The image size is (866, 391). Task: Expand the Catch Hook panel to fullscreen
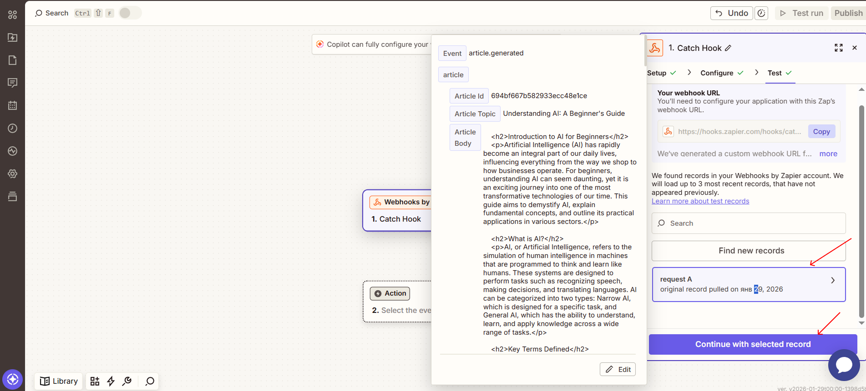pos(838,48)
